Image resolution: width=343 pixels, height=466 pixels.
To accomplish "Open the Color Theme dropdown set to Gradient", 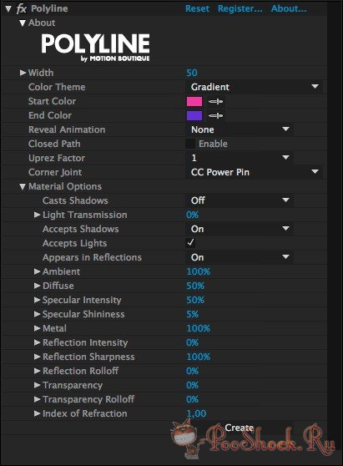I will 255,87.
